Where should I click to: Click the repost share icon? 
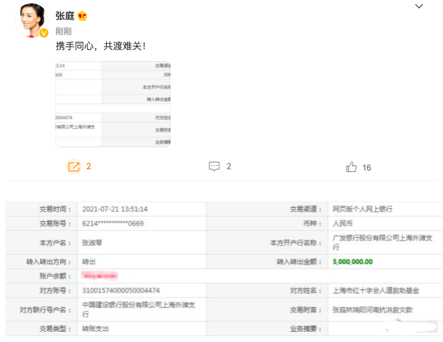[74, 167]
